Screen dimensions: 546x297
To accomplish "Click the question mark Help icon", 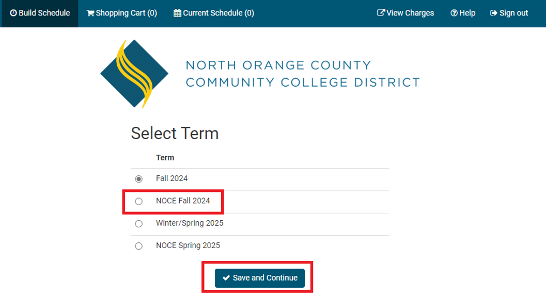I will tap(454, 13).
